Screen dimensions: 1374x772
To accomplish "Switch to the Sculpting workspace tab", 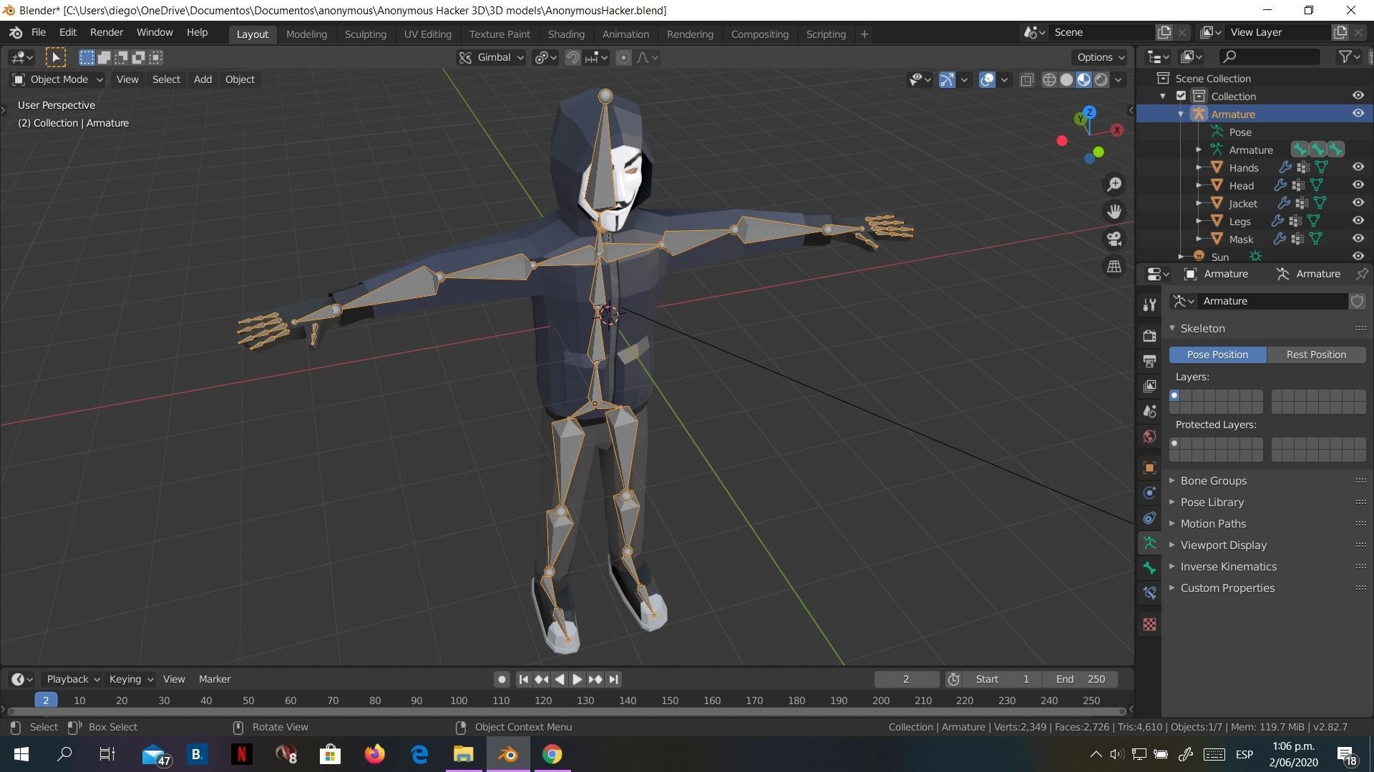I will [365, 34].
